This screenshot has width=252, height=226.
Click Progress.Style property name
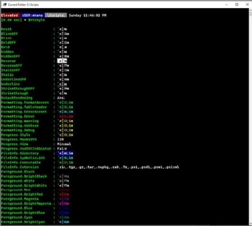16,135
